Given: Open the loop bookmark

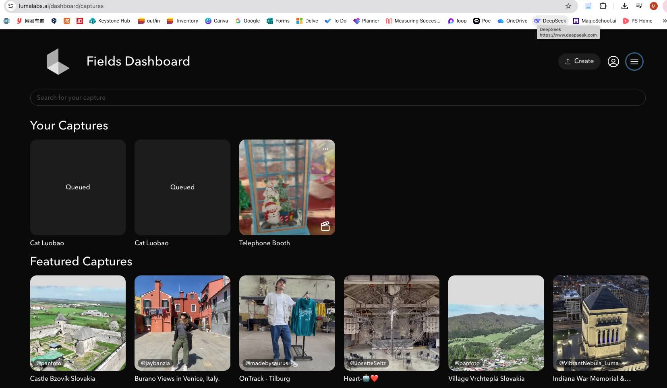Looking at the screenshot, I should [457, 21].
